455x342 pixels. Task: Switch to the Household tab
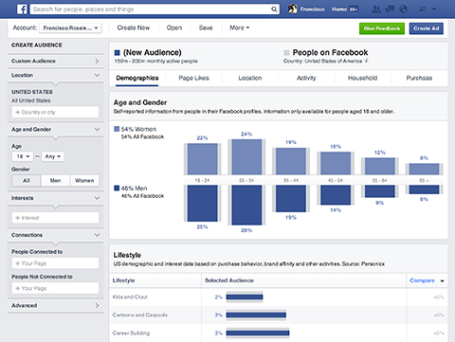tap(362, 78)
